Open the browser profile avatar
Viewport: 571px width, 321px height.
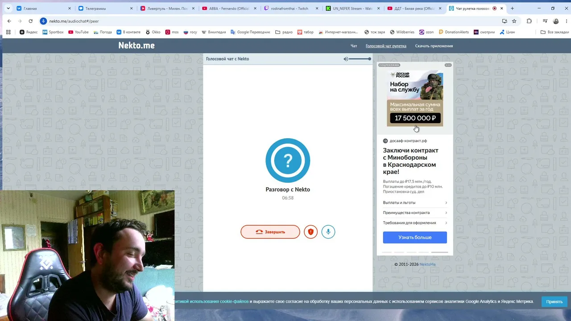[556, 21]
